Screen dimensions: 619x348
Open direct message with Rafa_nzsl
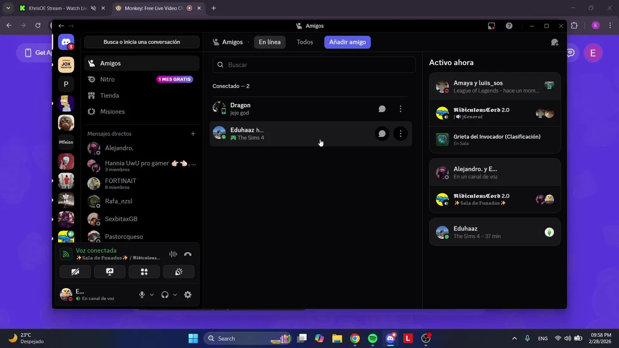[142, 201]
